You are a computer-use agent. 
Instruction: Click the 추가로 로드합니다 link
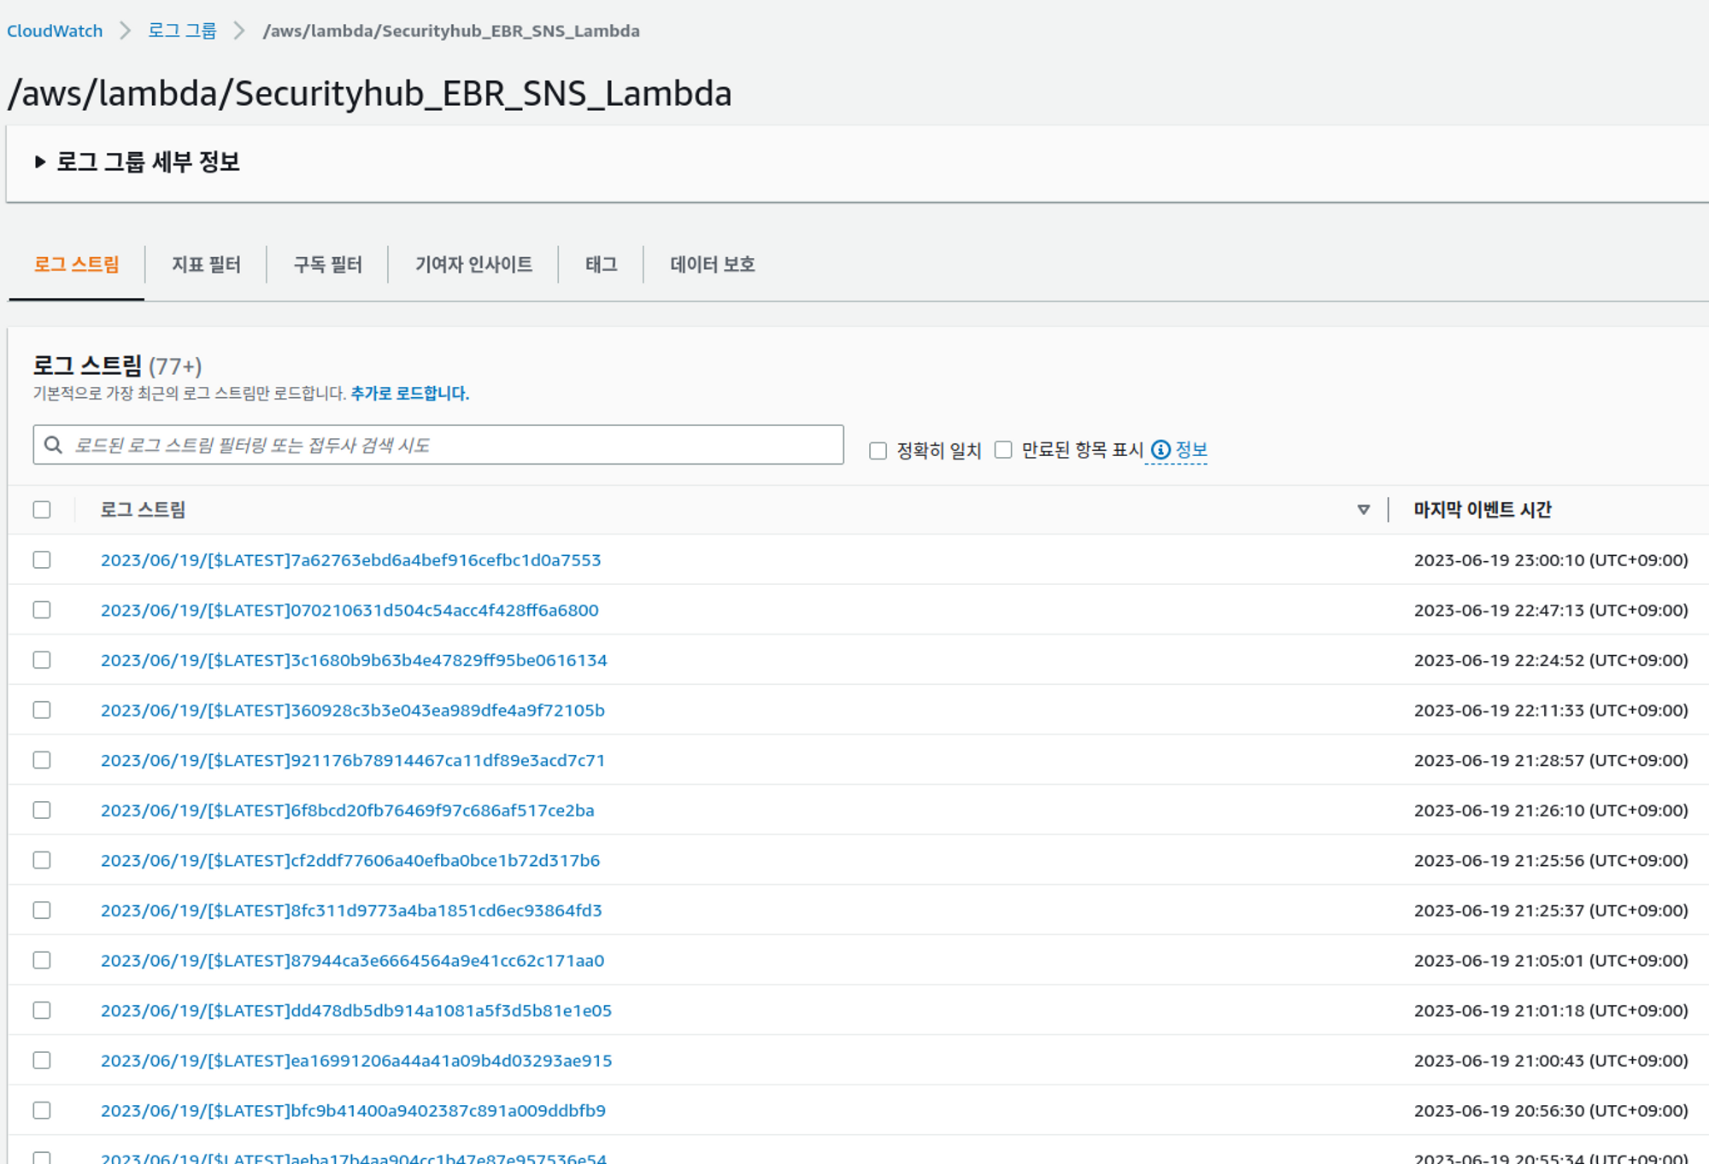[x=409, y=394]
